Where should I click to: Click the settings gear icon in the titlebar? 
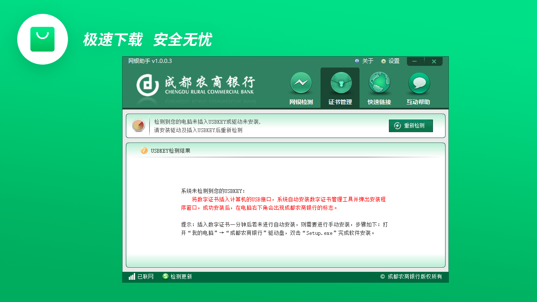(383, 61)
